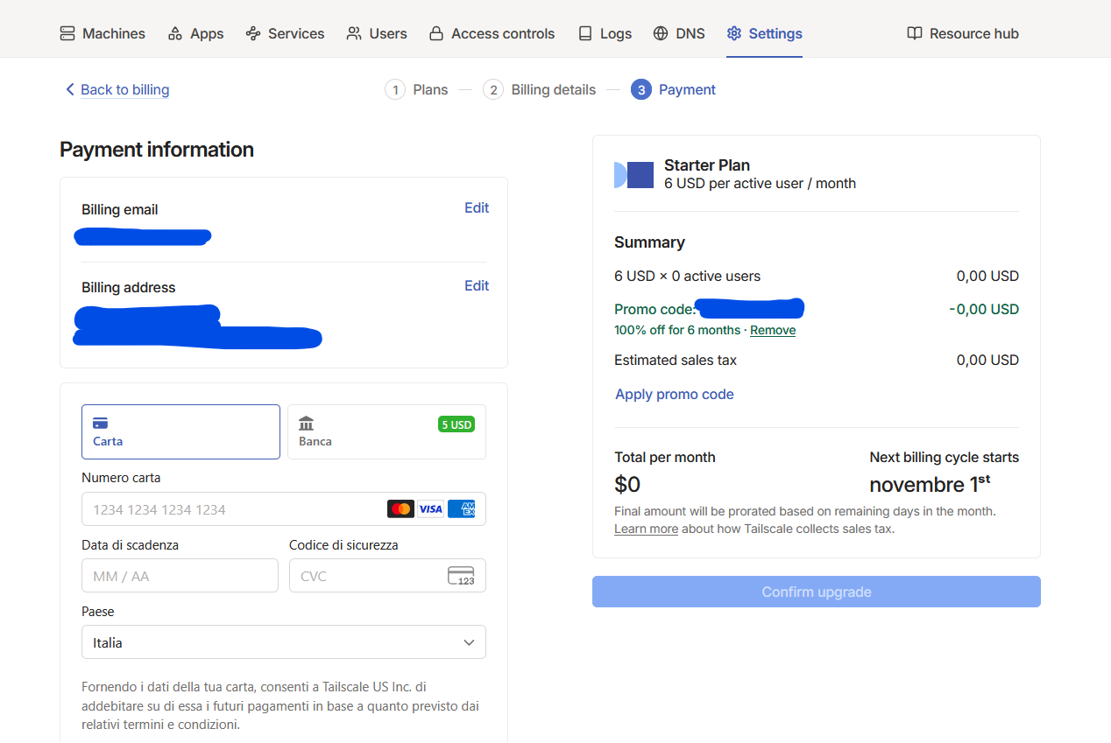This screenshot has height=743, width=1111.
Task: Open the Paese country dropdown
Action: (x=283, y=642)
